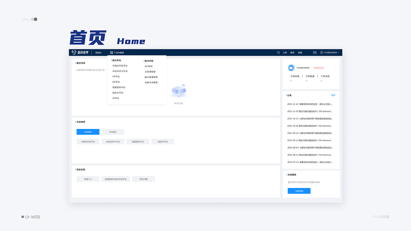
Task: Open the 快速使用可视化开发平台 help document
Action: click(x=116, y=179)
